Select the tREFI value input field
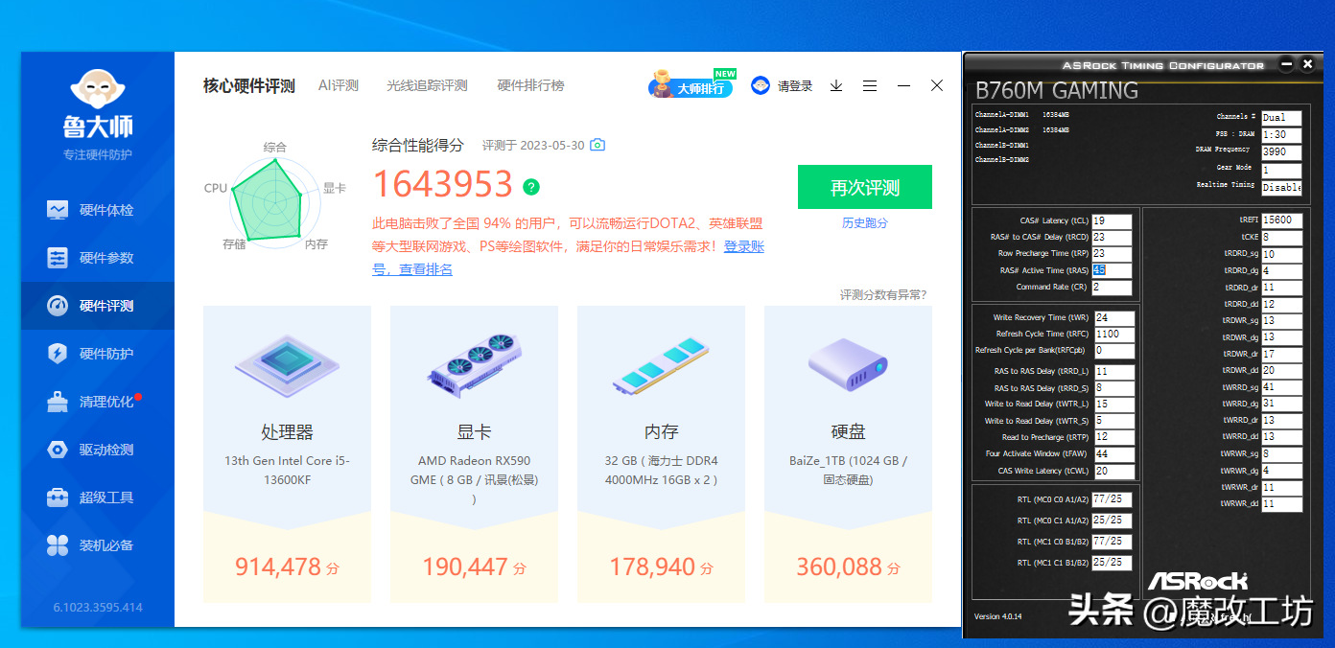 click(x=1281, y=220)
